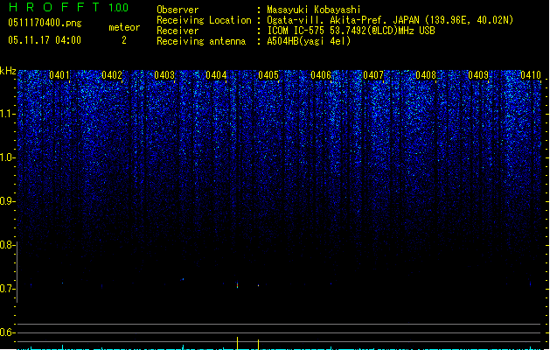550x350 pixels.
Task: Click the tall yellow meteor spike at the bottom
Action: coord(238,343)
